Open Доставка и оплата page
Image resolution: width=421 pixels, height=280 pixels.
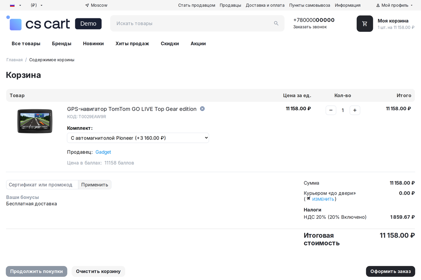coord(265,5)
